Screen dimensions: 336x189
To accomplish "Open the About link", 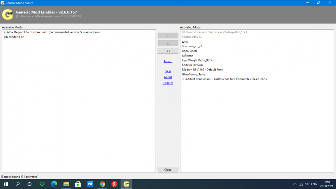I will [x=168, y=77].
